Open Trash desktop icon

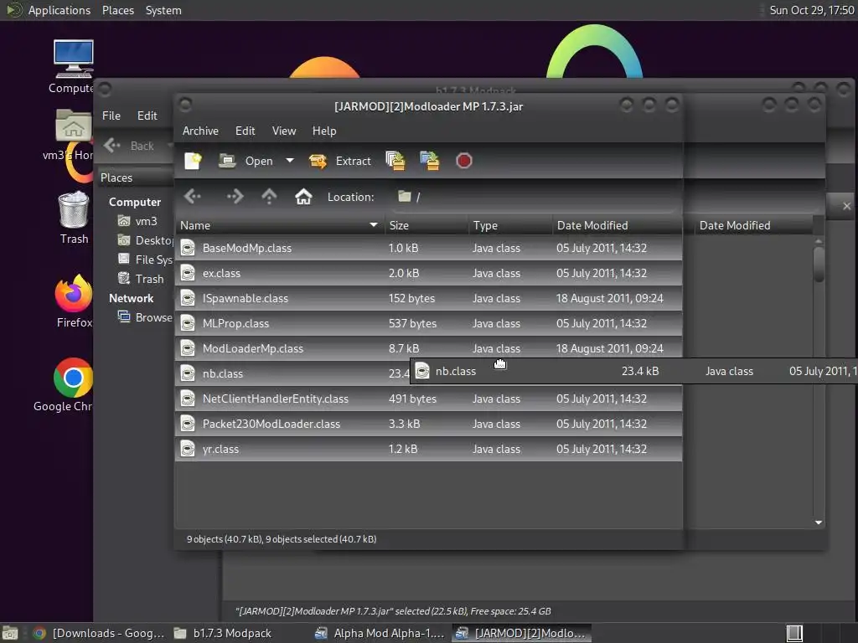tap(74, 218)
